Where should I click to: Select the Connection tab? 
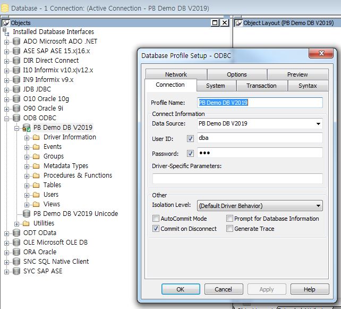tap(170, 85)
